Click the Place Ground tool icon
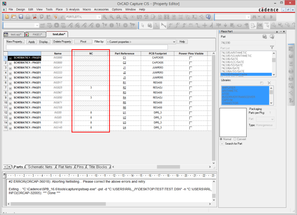This screenshot has width=297, height=215. (225, 25)
